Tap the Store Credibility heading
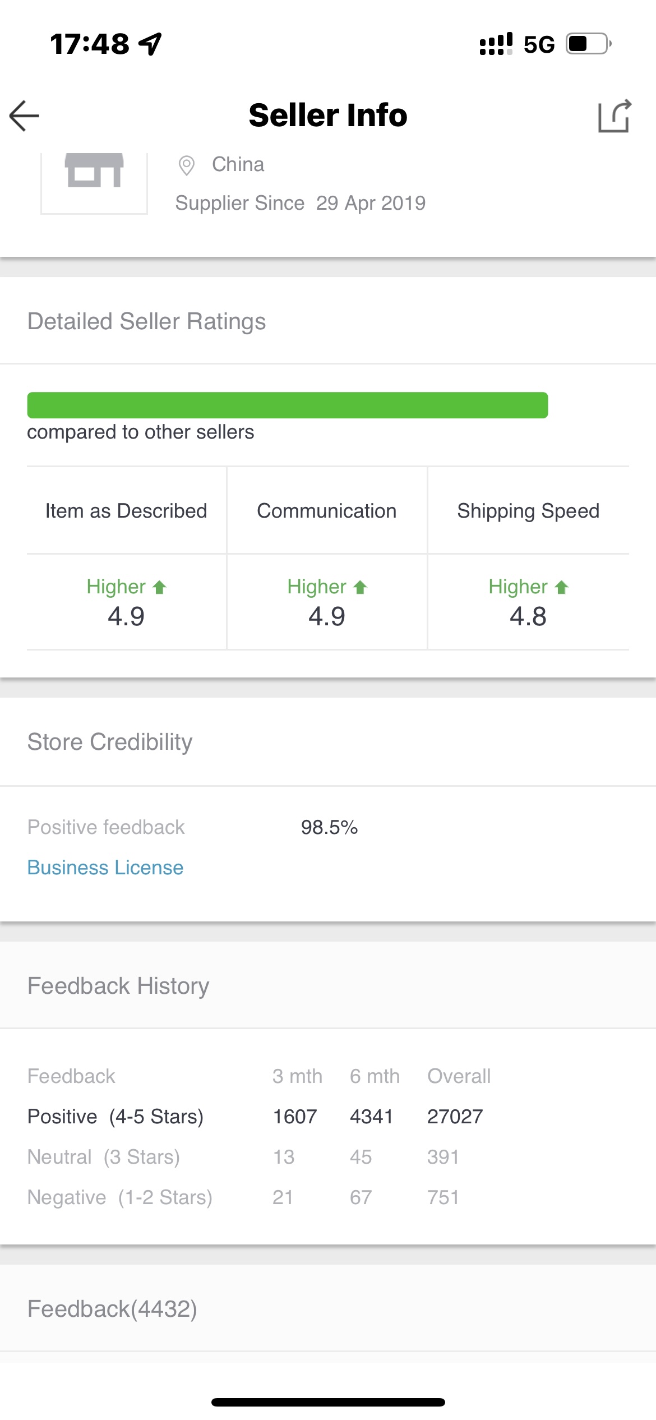 coord(110,742)
